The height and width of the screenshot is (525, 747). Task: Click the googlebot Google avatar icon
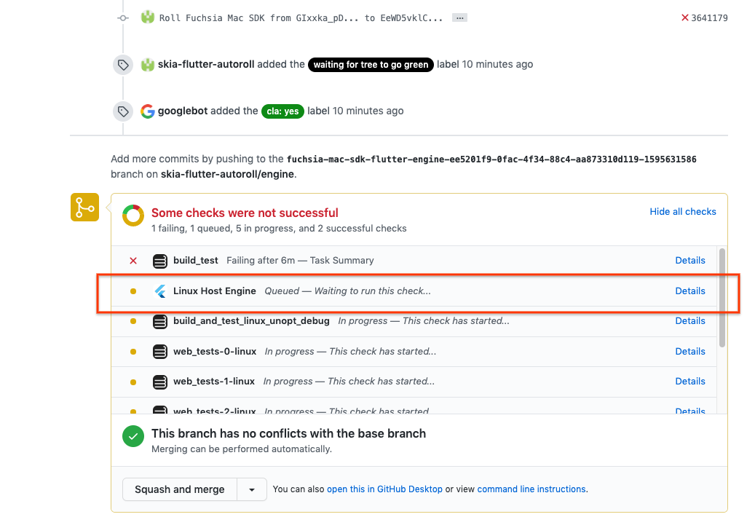click(147, 111)
